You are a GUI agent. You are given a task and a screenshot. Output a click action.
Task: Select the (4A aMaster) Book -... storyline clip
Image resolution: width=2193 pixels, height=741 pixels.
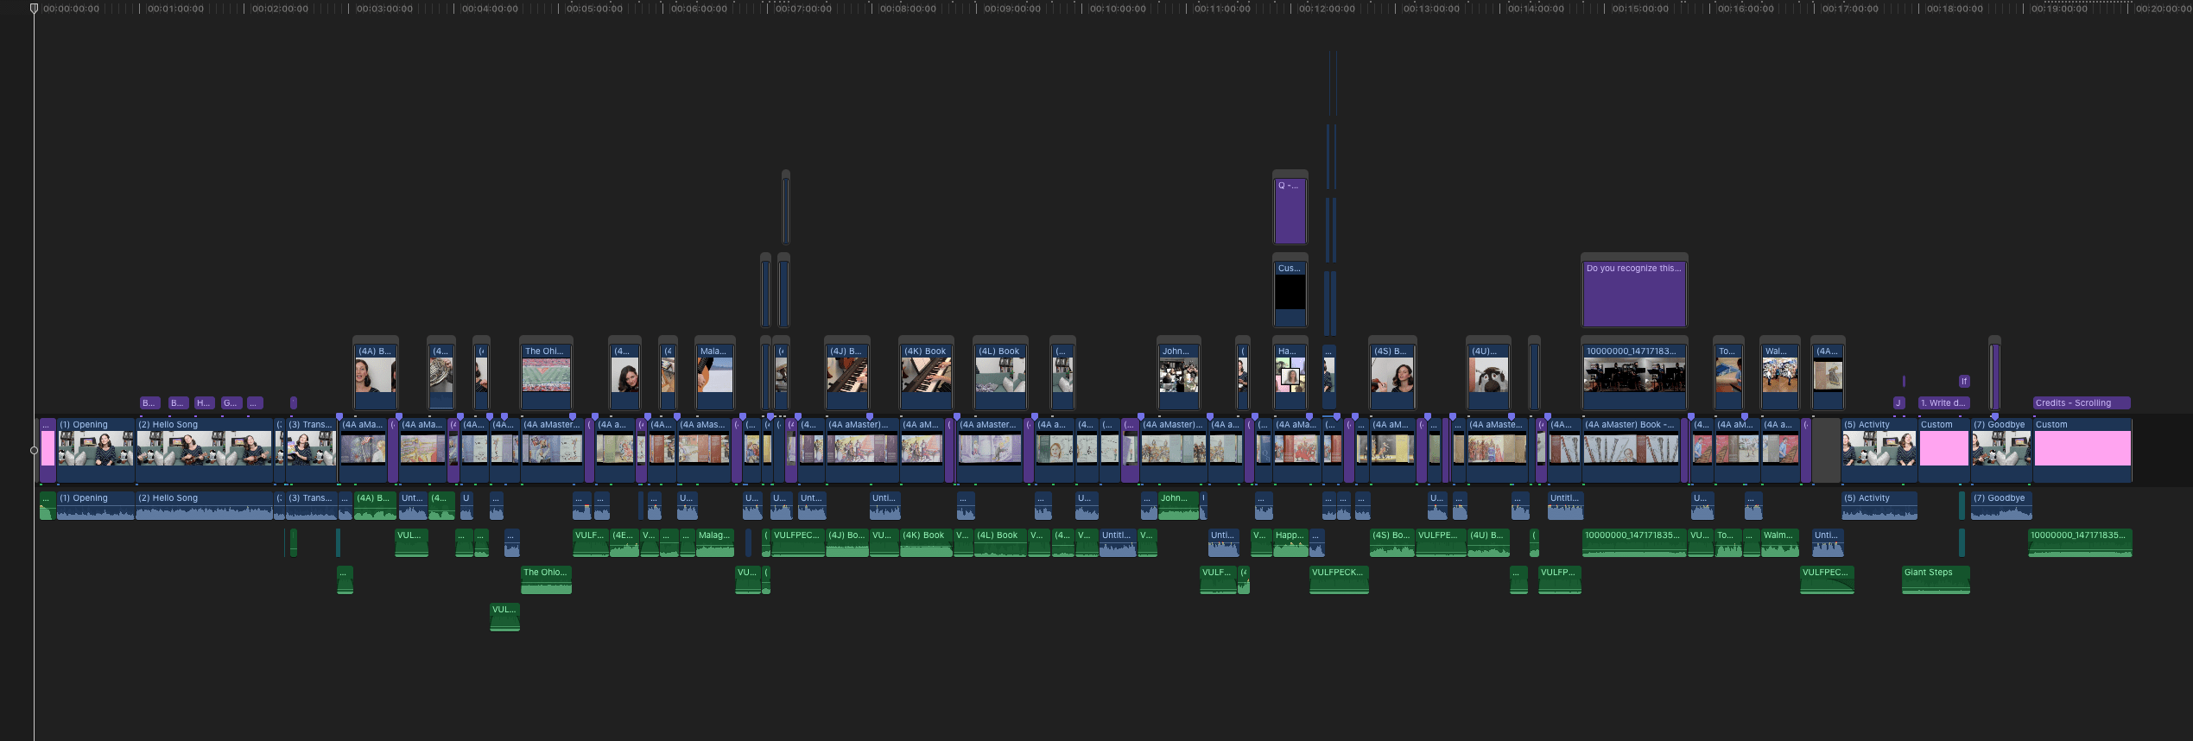click(1631, 450)
